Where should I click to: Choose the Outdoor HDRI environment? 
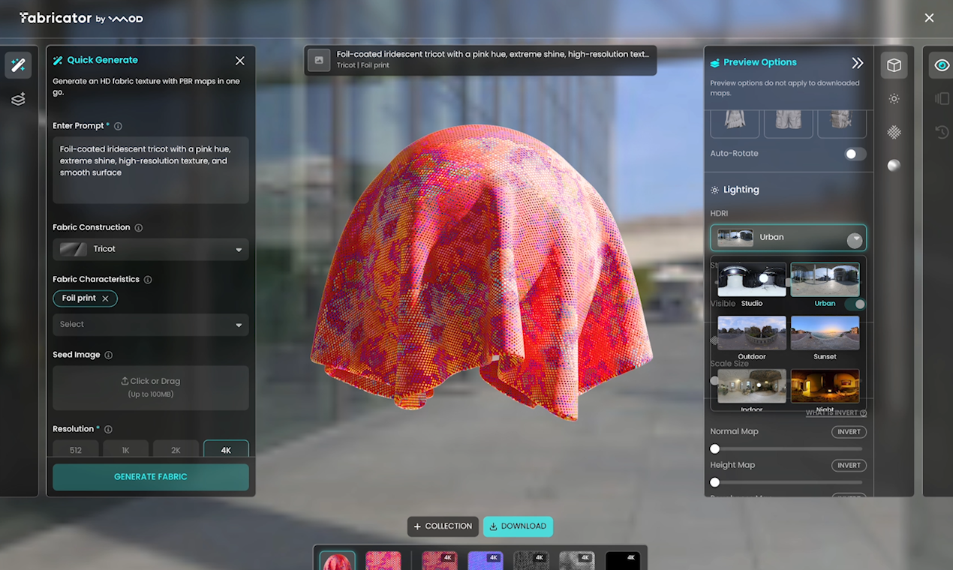click(x=752, y=338)
